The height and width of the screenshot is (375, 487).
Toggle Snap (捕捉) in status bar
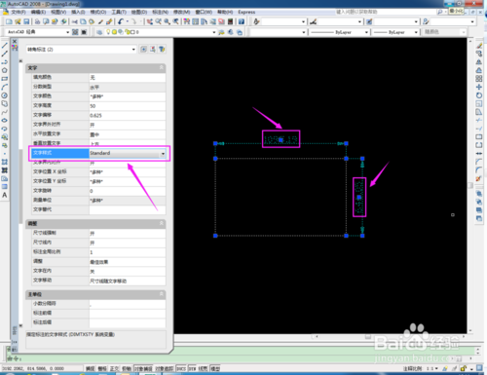point(90,368)
